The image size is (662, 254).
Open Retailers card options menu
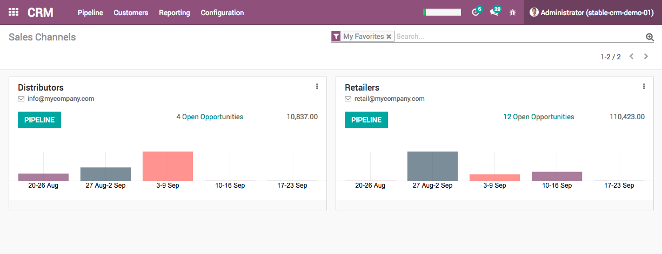[x=644, y=86]
